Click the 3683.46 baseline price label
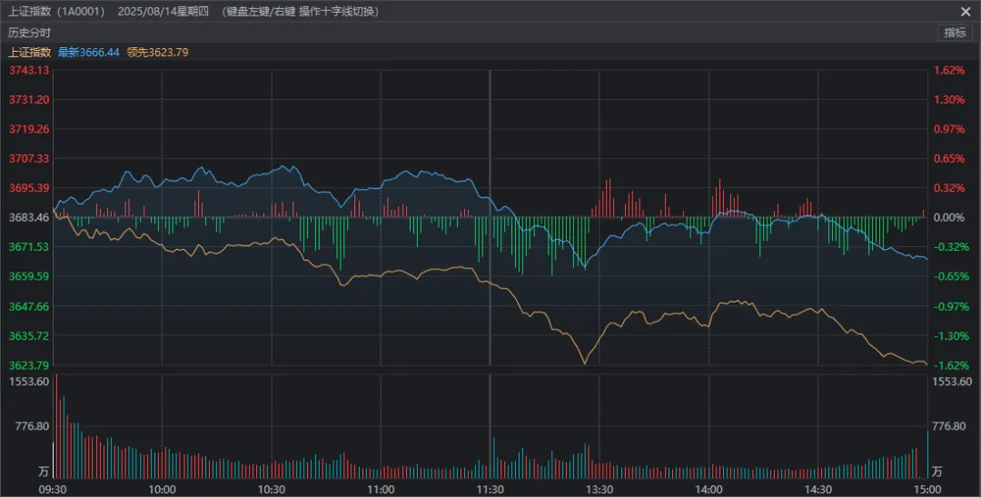Viewport: 981px width, 497px height. 28,217
